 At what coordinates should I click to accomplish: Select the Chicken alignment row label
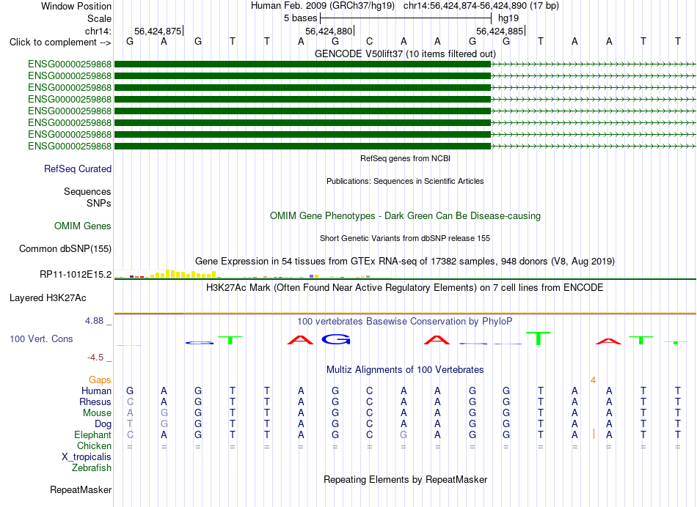coord(94,445)
